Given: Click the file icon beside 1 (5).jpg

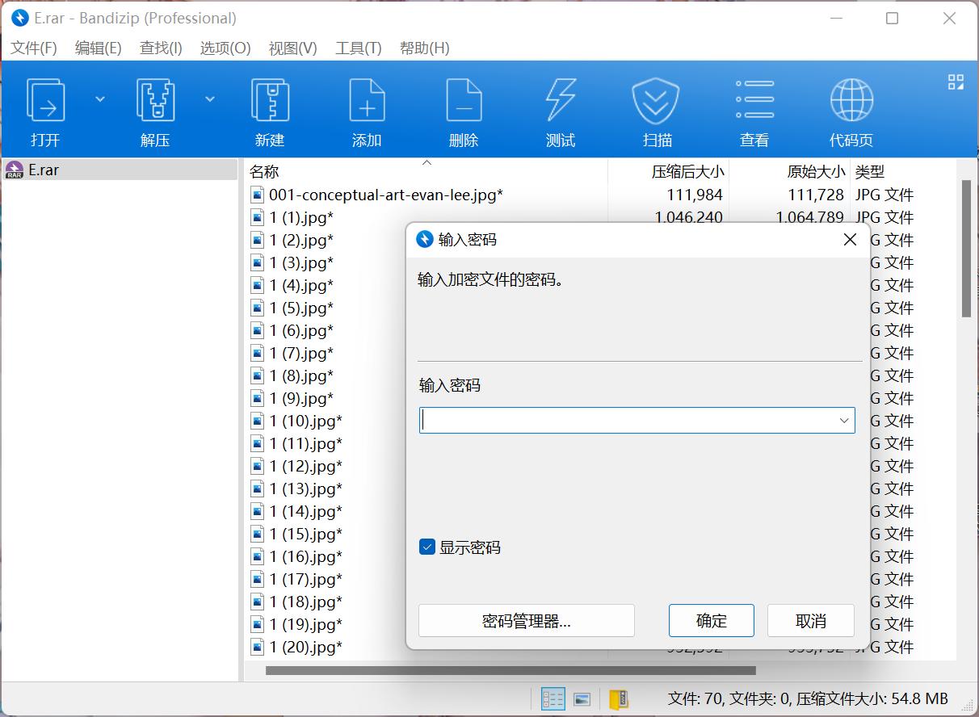Looking at the screenshot, I should tap(258, 308).
